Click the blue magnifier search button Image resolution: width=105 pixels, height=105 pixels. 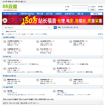point(55,27)
